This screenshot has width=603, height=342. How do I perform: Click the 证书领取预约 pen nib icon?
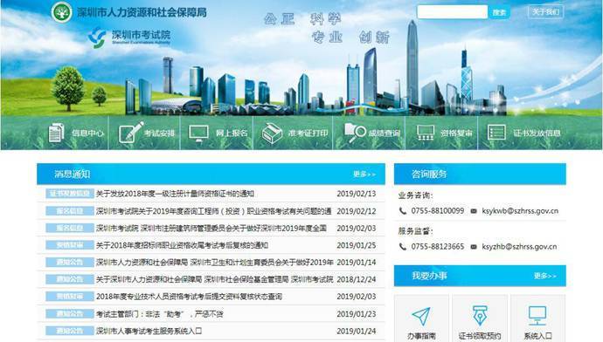(x=480, y=316)
